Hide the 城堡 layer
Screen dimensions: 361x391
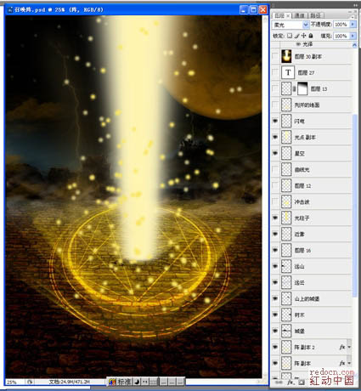click(x=275, y=331)
